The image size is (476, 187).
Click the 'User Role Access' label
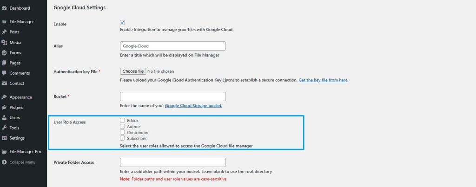pos(70,122)
